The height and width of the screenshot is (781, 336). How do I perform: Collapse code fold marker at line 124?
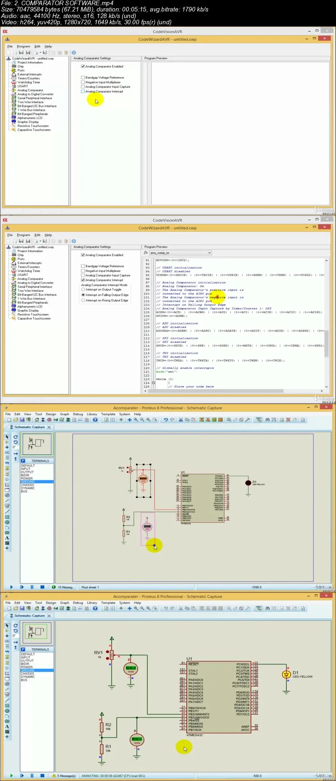click(153, 383)
